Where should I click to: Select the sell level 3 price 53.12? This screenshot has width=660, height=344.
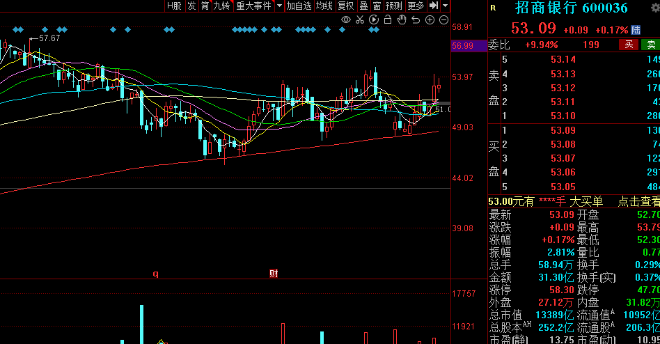point(563,88)
